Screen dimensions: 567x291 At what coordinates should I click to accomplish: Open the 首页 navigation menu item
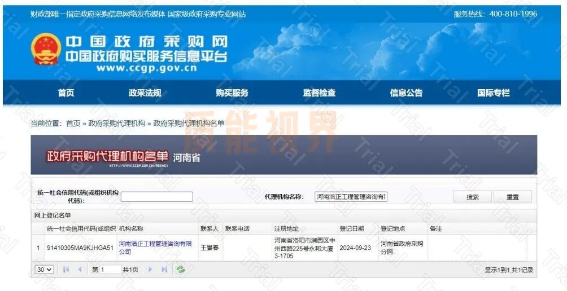click(66, 93)
